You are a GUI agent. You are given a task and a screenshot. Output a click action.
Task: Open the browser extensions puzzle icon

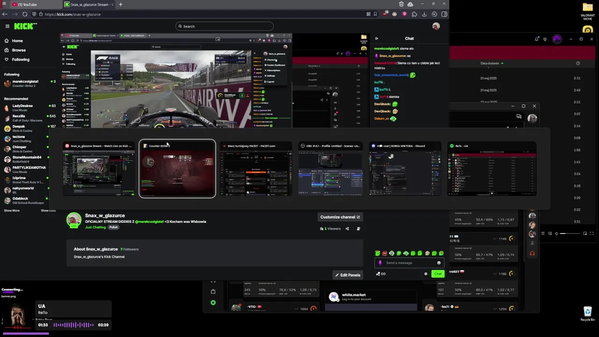tap(414, 14)
